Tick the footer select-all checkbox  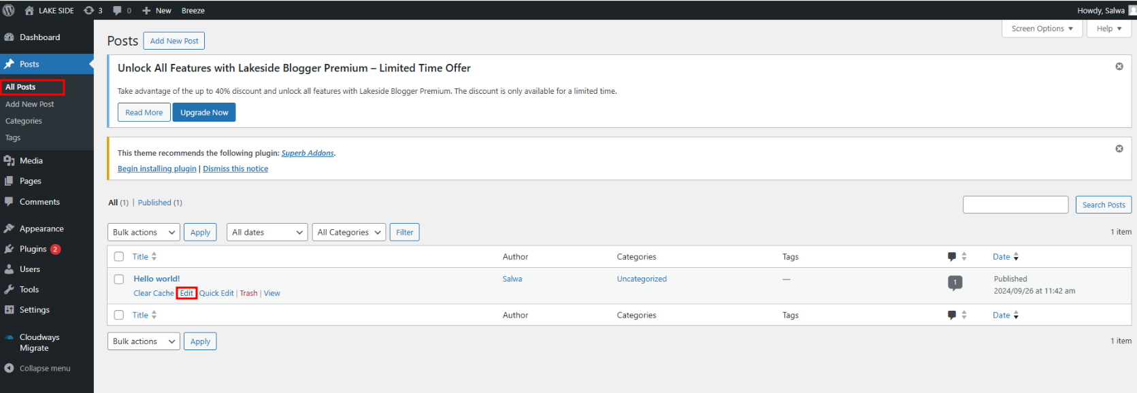coord(119,315)
